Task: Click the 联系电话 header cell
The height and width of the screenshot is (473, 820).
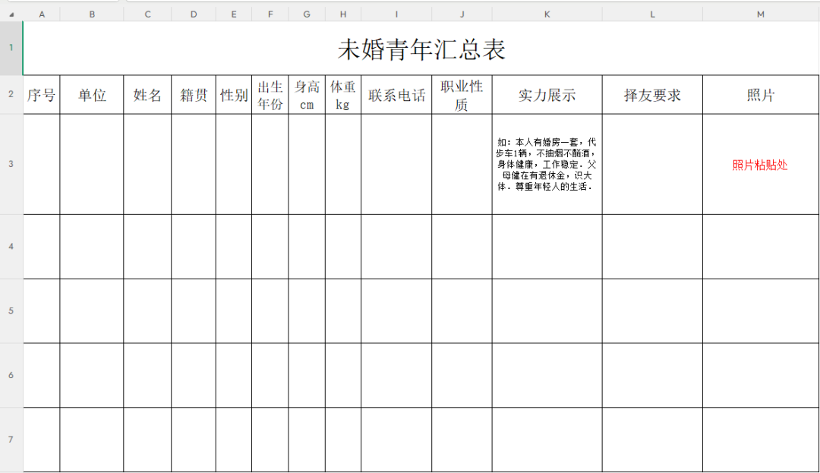Action: (396, 95)
